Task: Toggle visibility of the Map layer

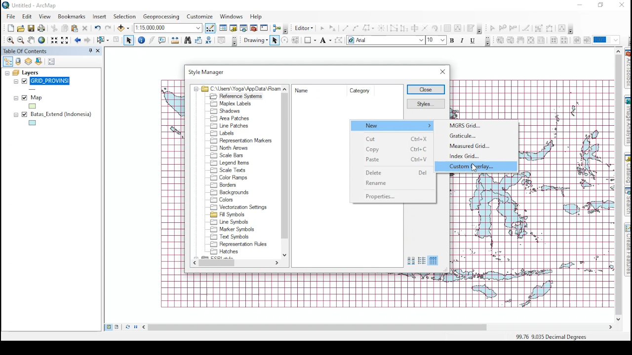Action: (x=24, y=98)
